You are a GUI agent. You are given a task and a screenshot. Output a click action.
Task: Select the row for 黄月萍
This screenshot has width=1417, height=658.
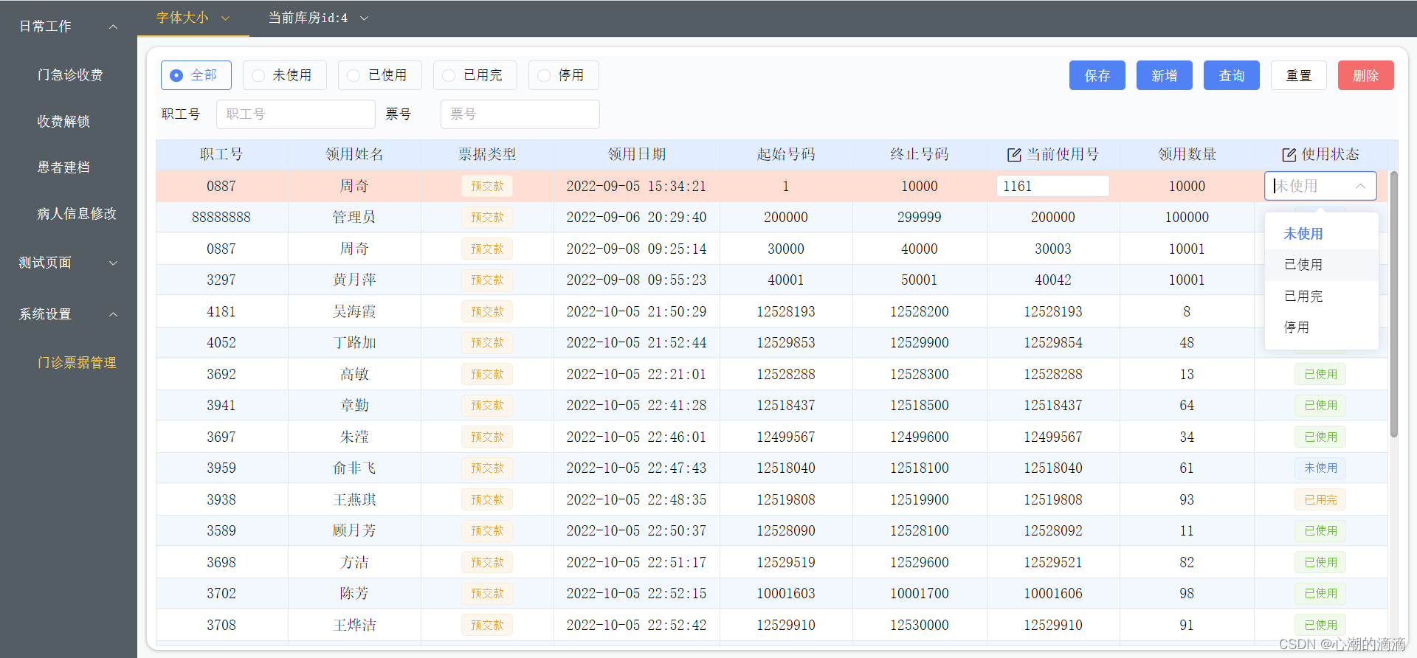click(x=771, y=280)
